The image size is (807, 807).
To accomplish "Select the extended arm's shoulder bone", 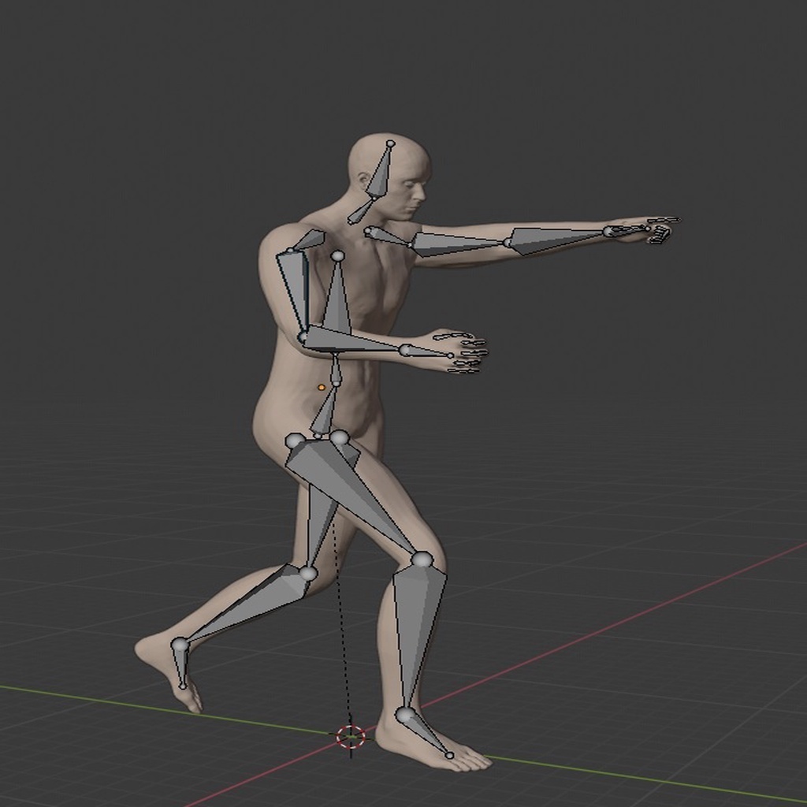I will [x=389, y=236].
